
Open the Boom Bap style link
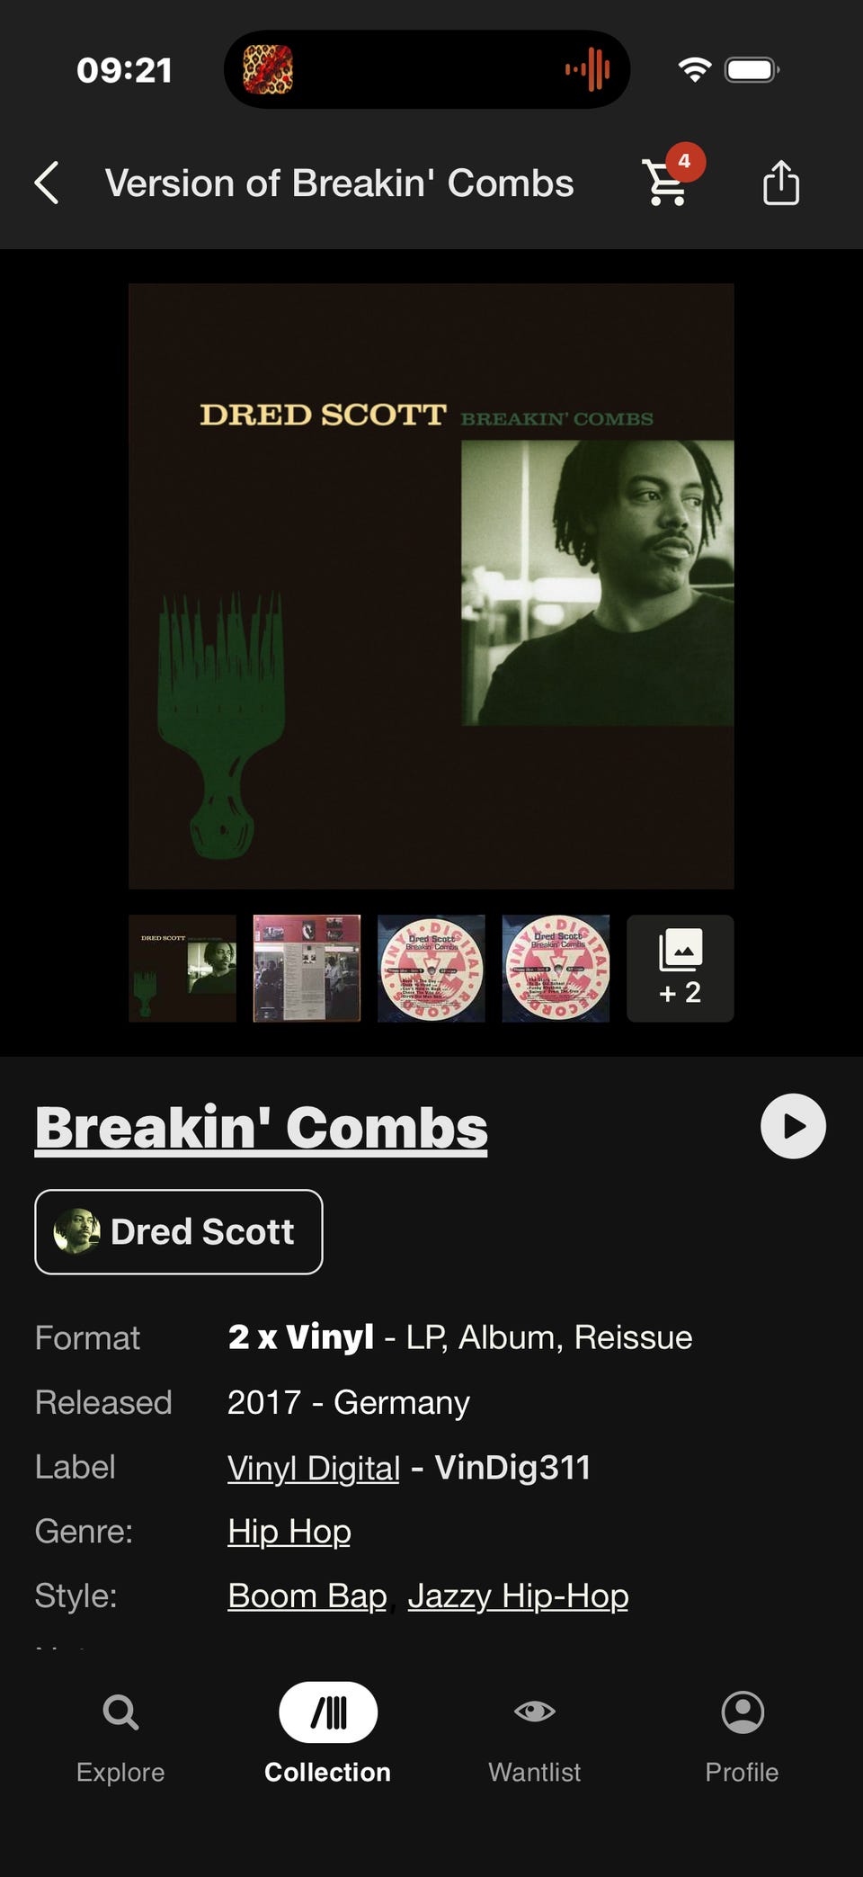point(307,1596)
